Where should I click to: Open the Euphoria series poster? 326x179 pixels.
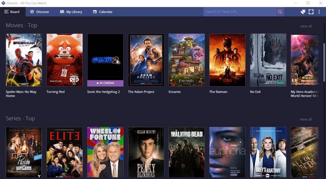[x=227, y=152]
